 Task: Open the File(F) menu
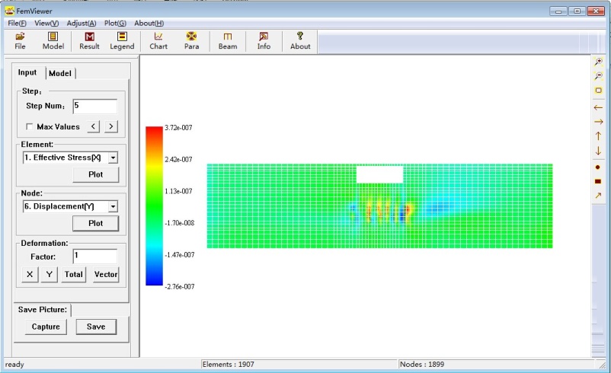[x=18, y=23]
